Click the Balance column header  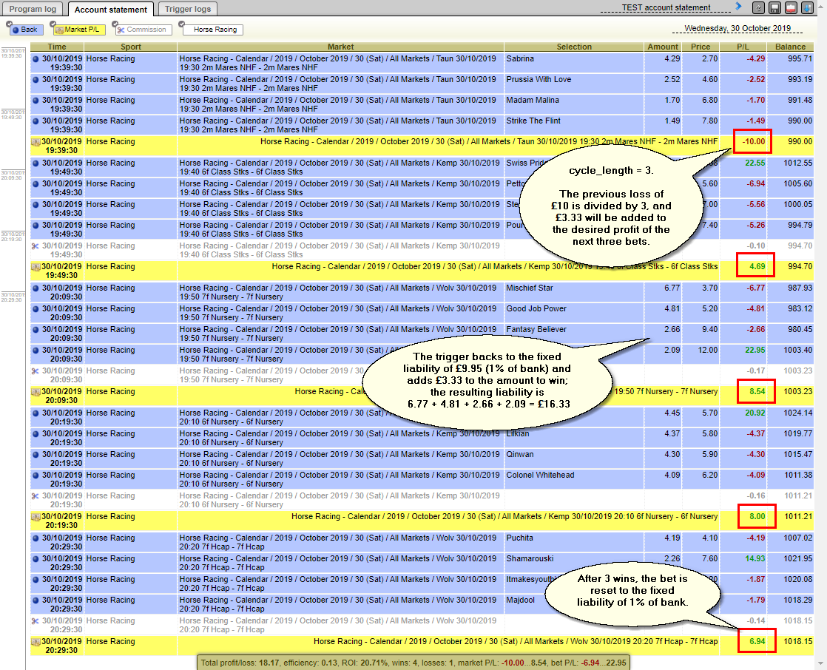click(x=790, y=47)
